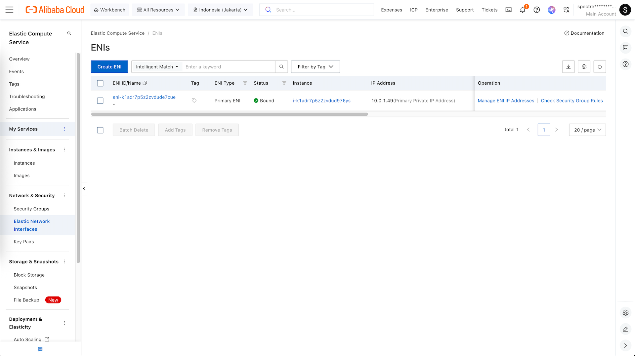Check the eni-k1adr7p5z2zvdude7xue row checkbox
Image resolution: width=635 pixels, height=356 pixels.
pos(100,101)
